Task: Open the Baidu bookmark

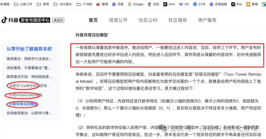Action: coord(118,4)
